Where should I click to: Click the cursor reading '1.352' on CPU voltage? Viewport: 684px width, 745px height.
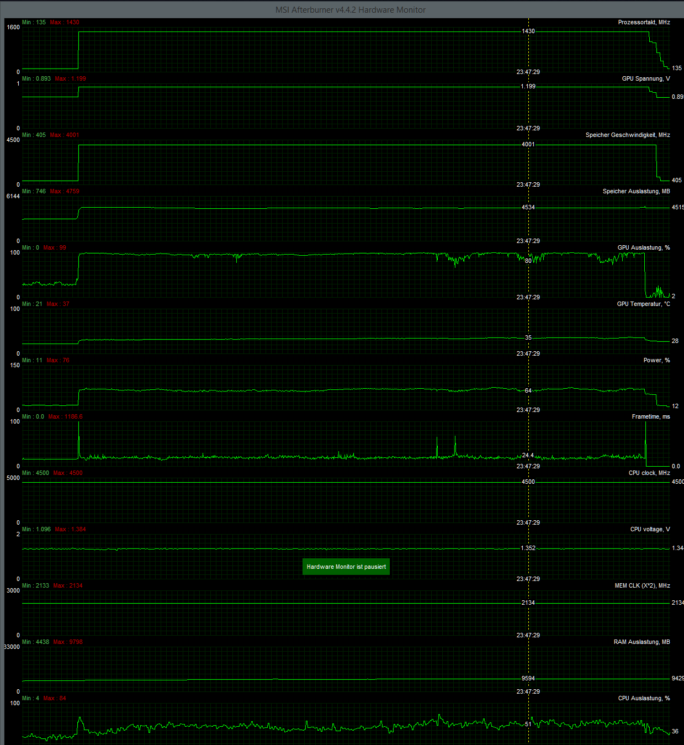pos(528,548)
